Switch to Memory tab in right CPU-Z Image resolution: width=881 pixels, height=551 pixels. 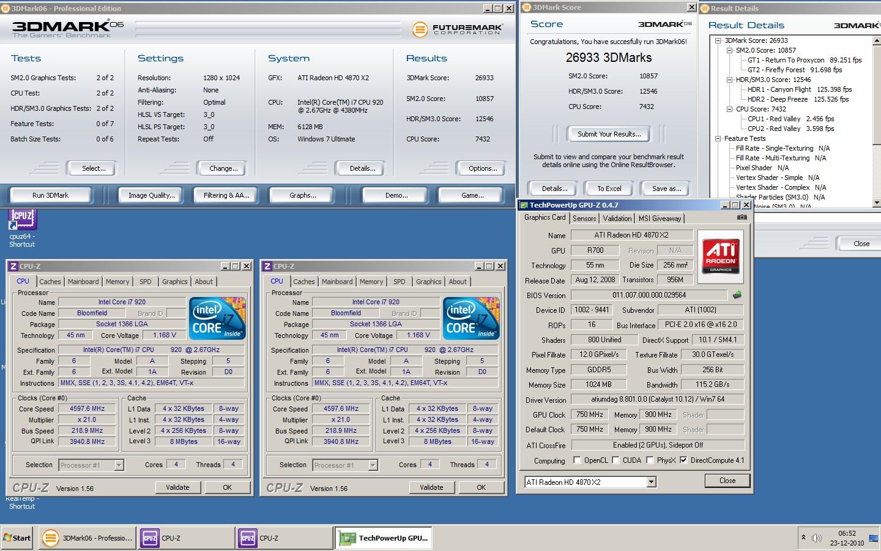(x=371, y=282)
